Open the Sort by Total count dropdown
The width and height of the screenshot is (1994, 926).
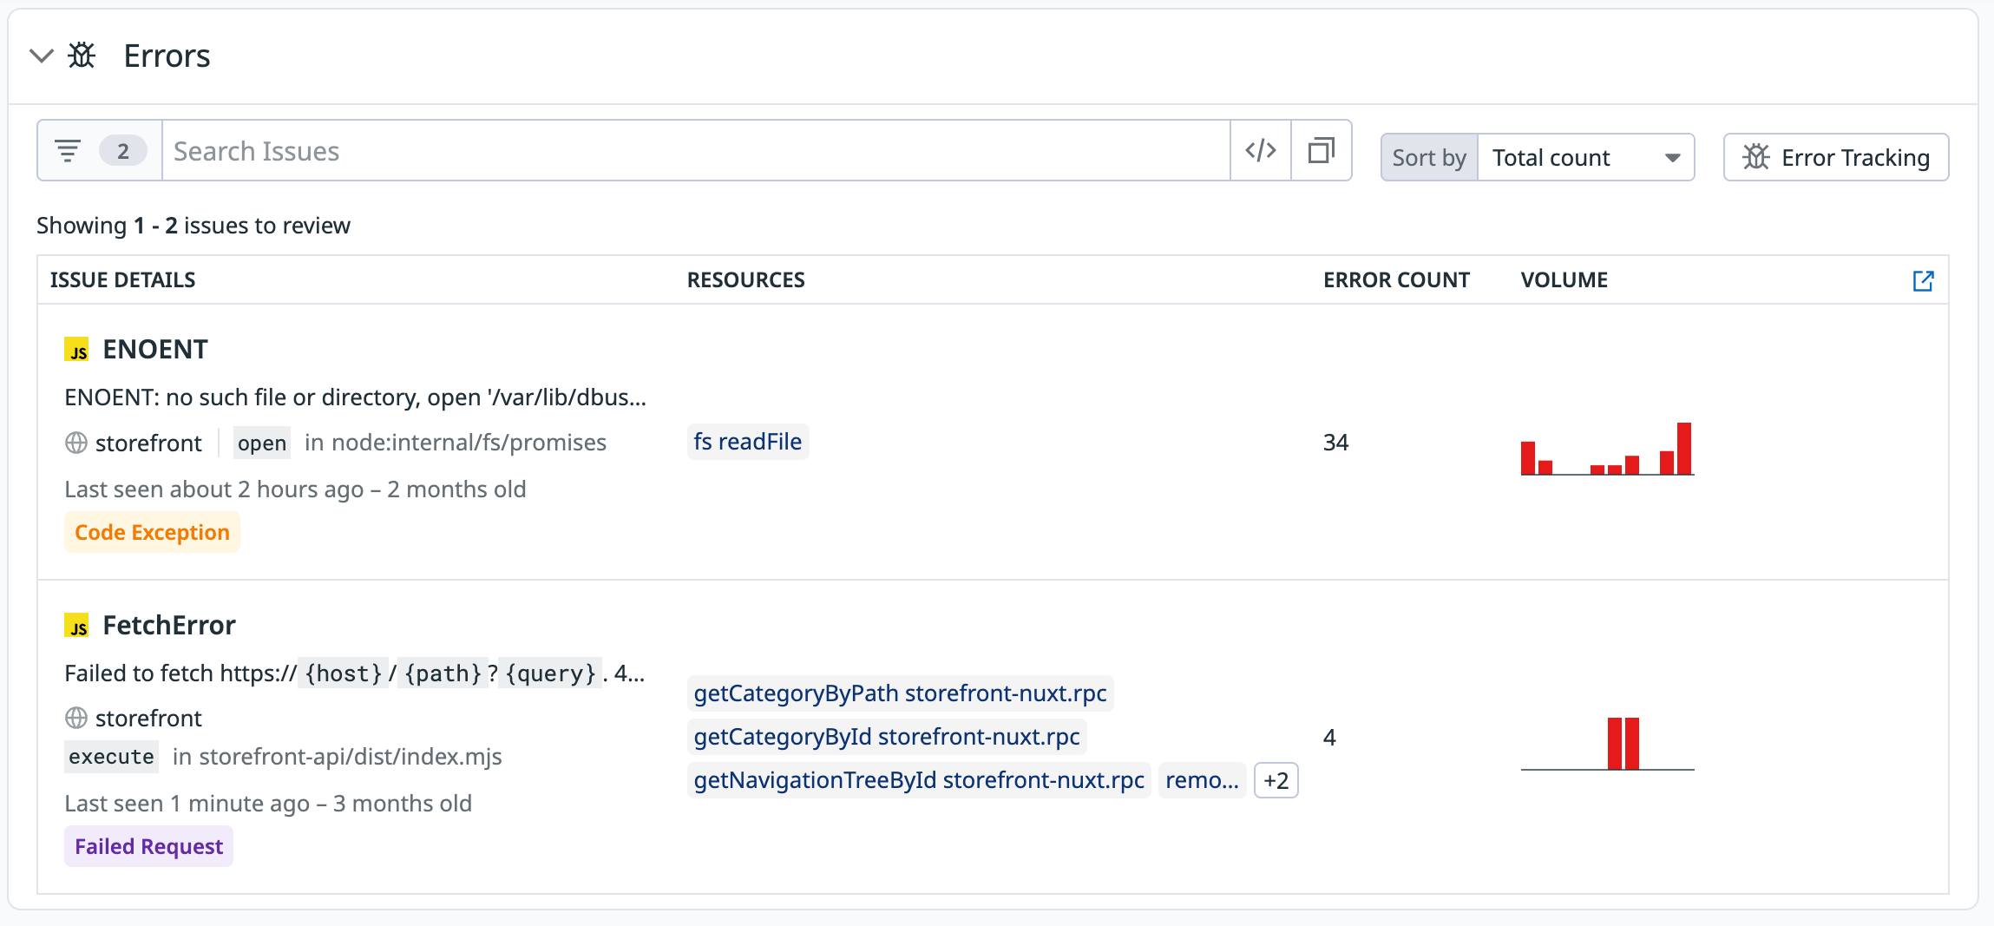pos(1584,158)
